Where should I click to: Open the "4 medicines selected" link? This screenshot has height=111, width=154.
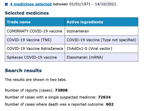click(x=31, y=4)
